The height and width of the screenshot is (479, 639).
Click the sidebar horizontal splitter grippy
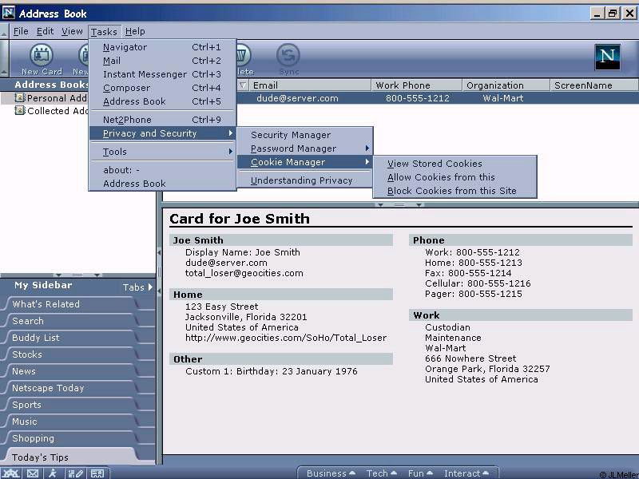pyautogui.click(x=77, y=275)
